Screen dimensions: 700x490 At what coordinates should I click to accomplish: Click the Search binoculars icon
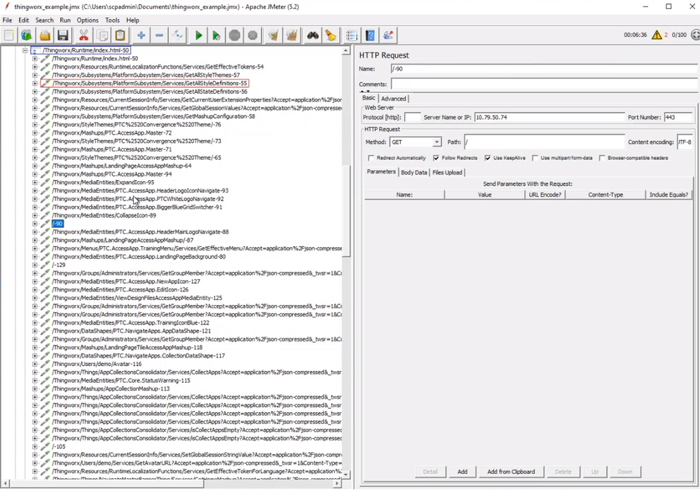click(313, 36)
